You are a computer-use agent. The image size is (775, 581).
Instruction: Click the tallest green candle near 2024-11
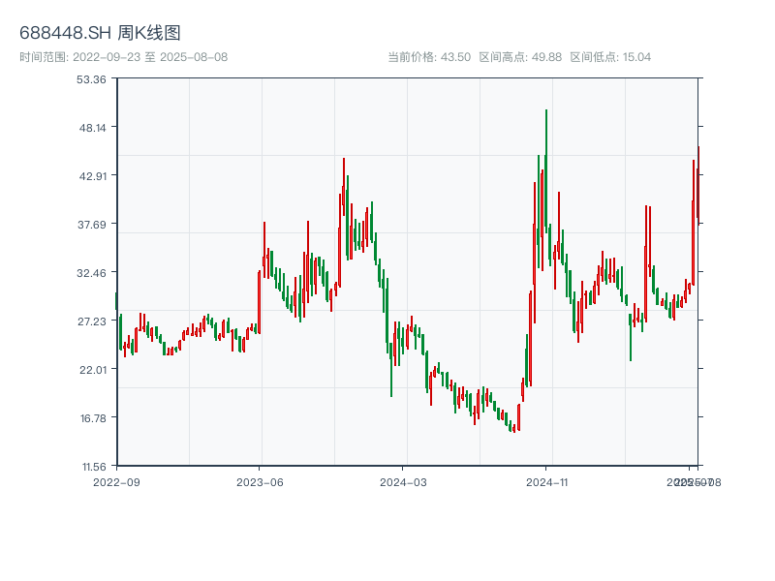pyautogui.click(x=546, y=171)
